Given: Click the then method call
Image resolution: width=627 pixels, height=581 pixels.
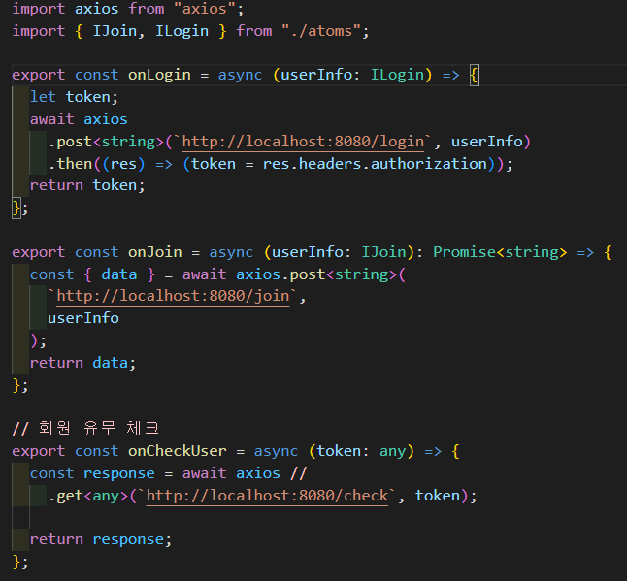Looking at the screenshot, I should [x=75, y=164].
